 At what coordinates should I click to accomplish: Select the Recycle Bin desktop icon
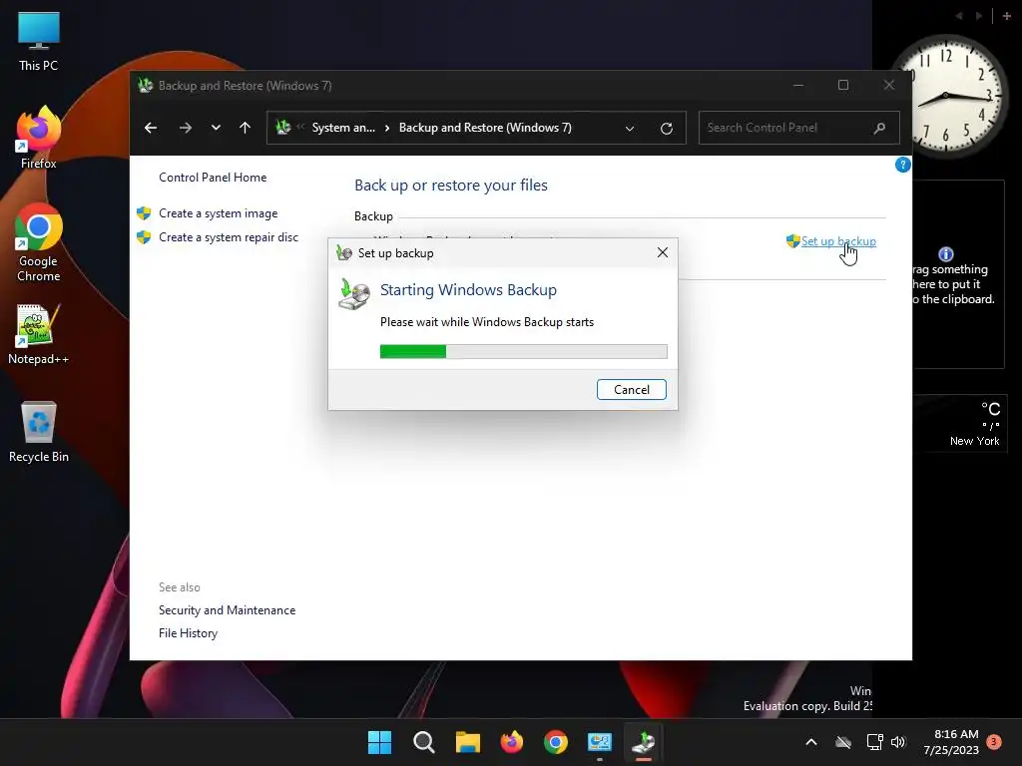[x=39, y=431]
